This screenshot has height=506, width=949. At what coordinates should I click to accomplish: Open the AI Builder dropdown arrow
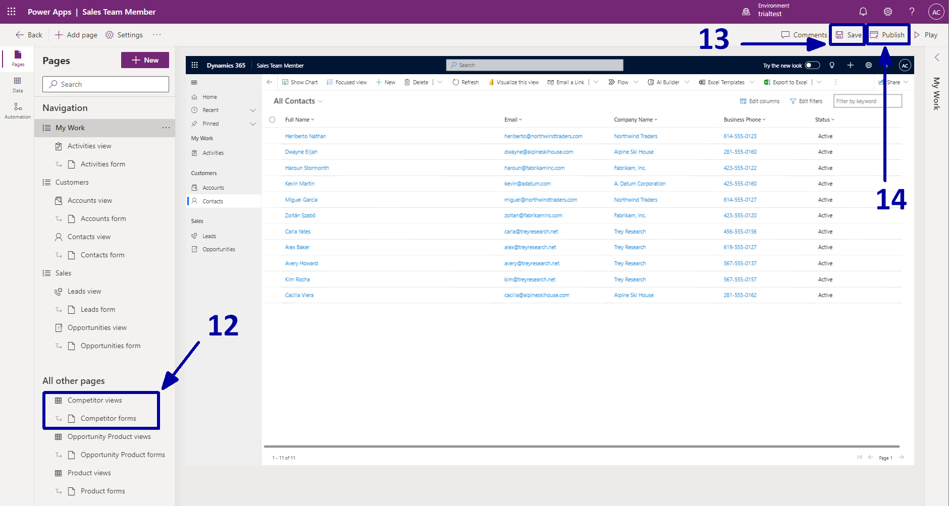coord(687,82)
